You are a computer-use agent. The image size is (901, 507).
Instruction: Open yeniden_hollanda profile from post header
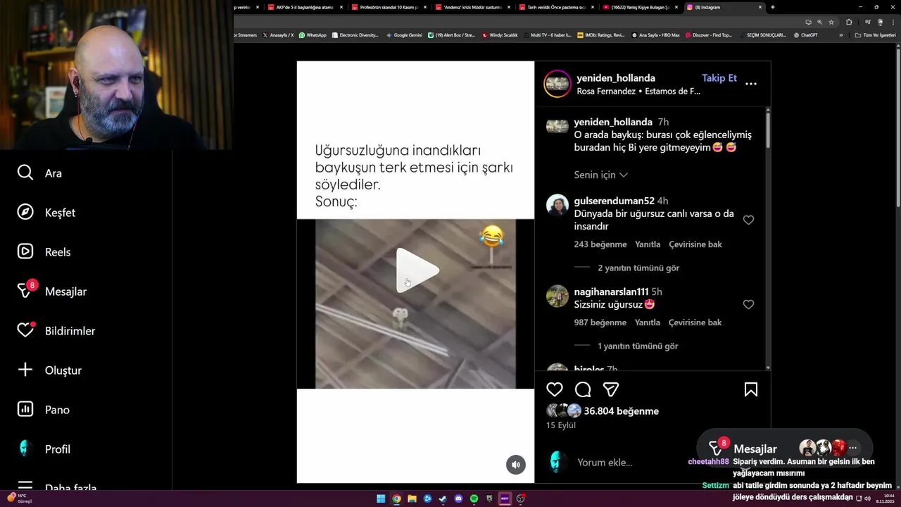[x=616, y=78]
